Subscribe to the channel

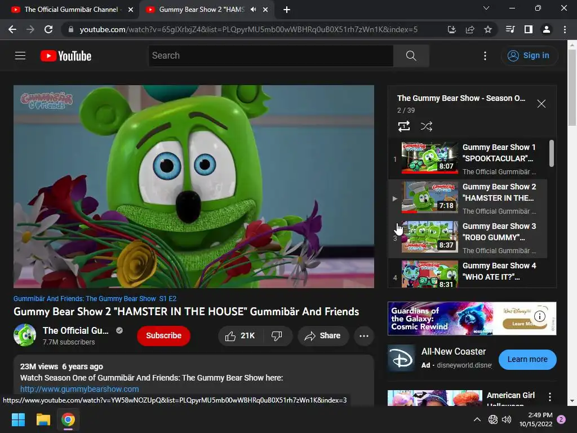(163, 336)
